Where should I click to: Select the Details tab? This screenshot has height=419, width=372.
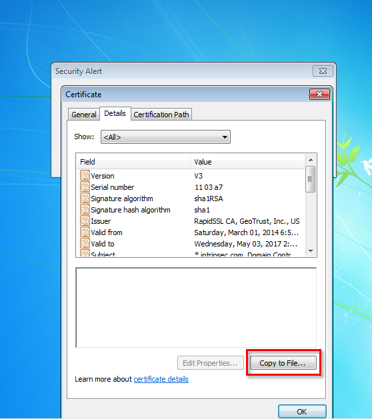115,113
